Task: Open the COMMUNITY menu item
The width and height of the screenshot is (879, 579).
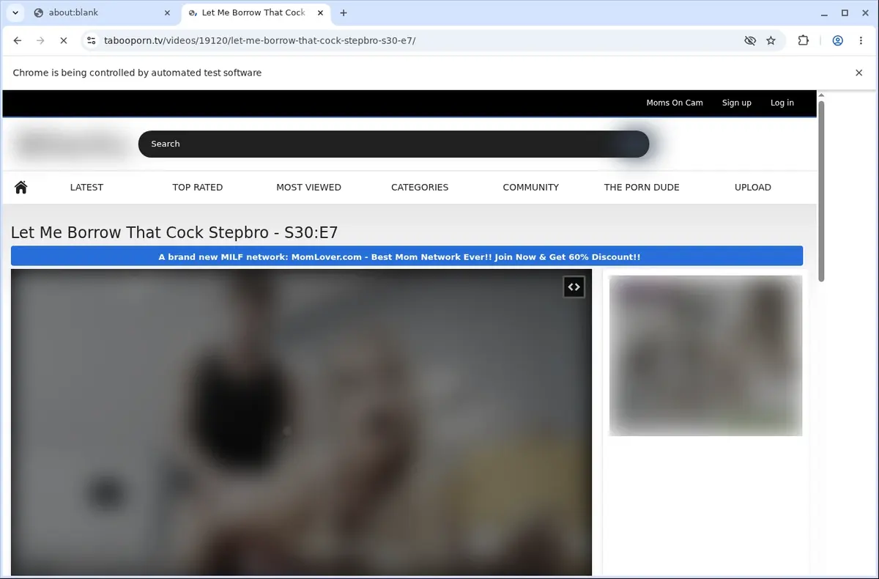Action: (531, 187)
